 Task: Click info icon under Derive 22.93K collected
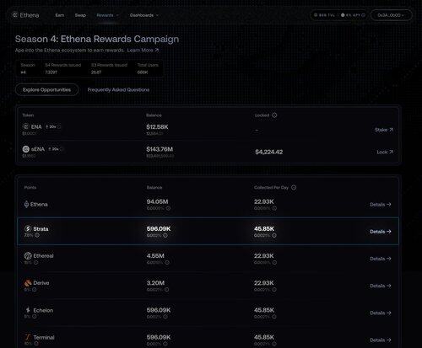click(x=274, y=290)
